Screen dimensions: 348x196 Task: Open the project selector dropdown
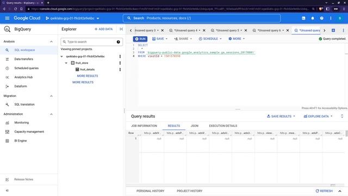coord(72,18)
